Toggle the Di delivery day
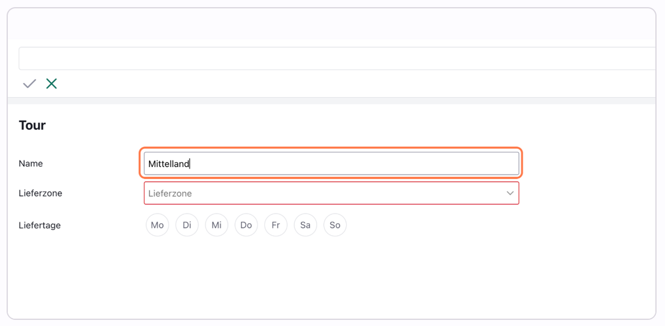 tap(187, 225)
